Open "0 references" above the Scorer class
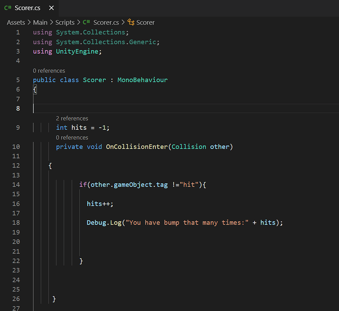 [49, 71]
